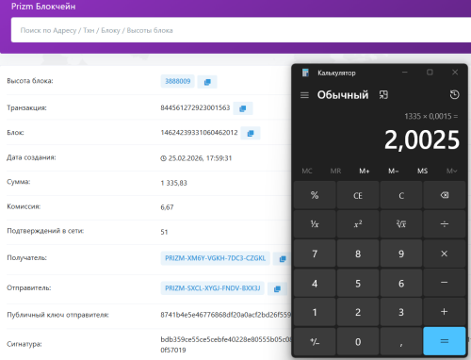The width and height of the screenshot is (471, 360).
Task: Insert decimal comma on calculator
Action: click(401, 341)
